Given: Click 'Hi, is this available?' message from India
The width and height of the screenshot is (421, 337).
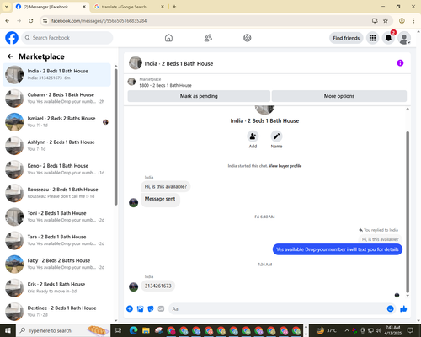Looking at the screenshot, I should tap(166, 186).
